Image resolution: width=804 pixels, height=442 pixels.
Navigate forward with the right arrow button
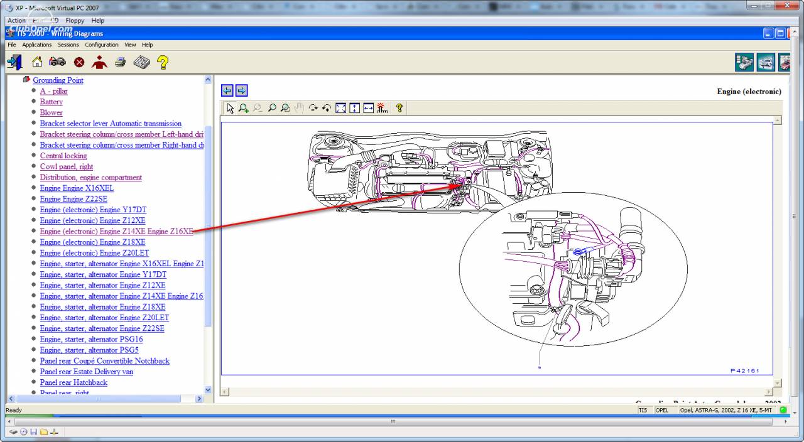coord(241,90)
